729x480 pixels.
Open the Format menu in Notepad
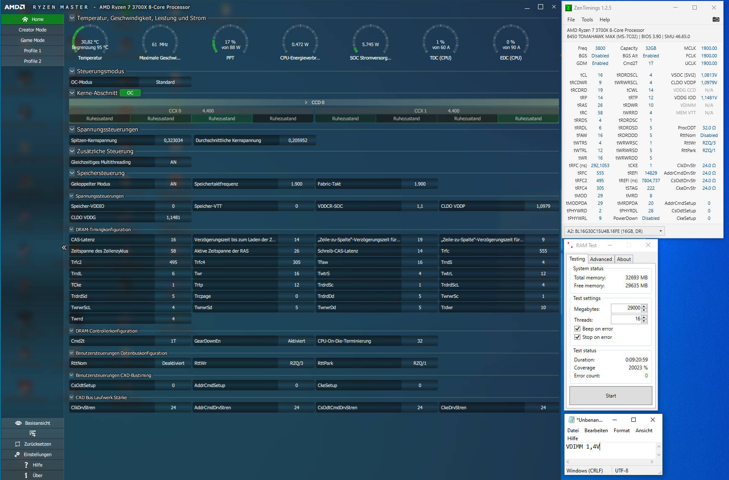click(622, 431)
